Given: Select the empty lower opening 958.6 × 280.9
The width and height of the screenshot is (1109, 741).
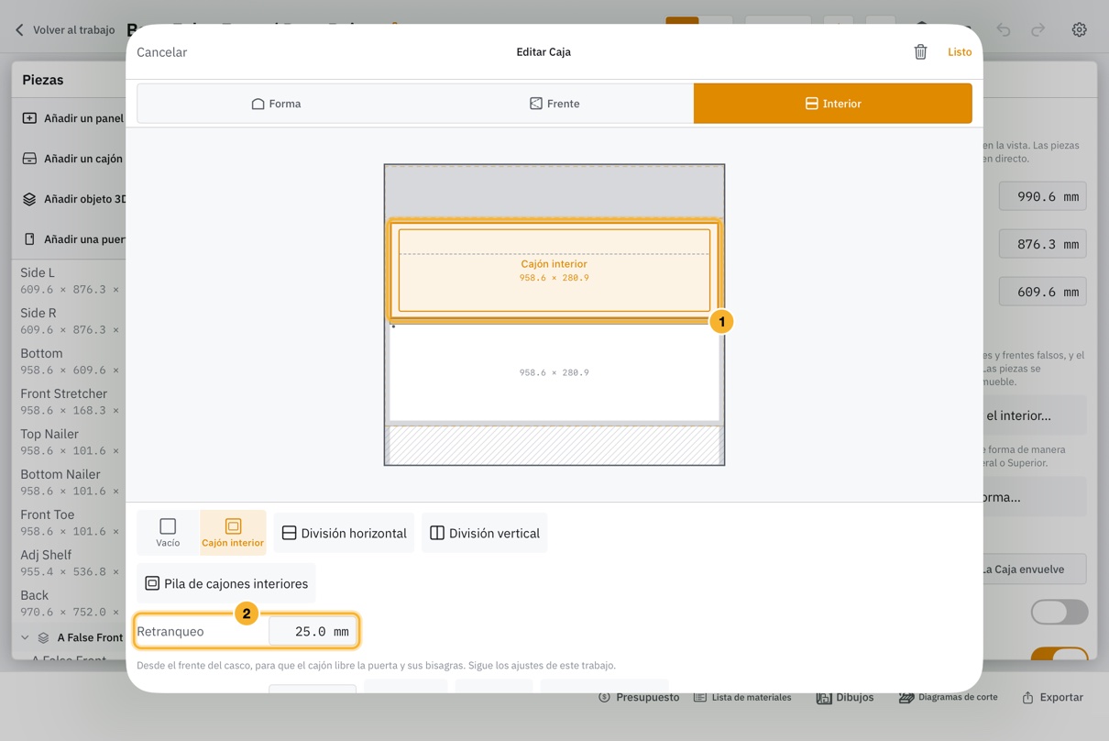Looking at the screenshot, I should coord(554,372).
